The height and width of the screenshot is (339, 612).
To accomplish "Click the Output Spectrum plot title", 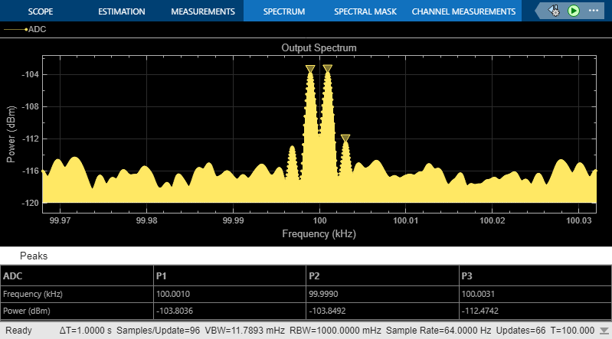I will 319,48.
